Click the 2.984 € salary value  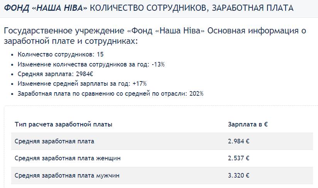tap(239, 141)
